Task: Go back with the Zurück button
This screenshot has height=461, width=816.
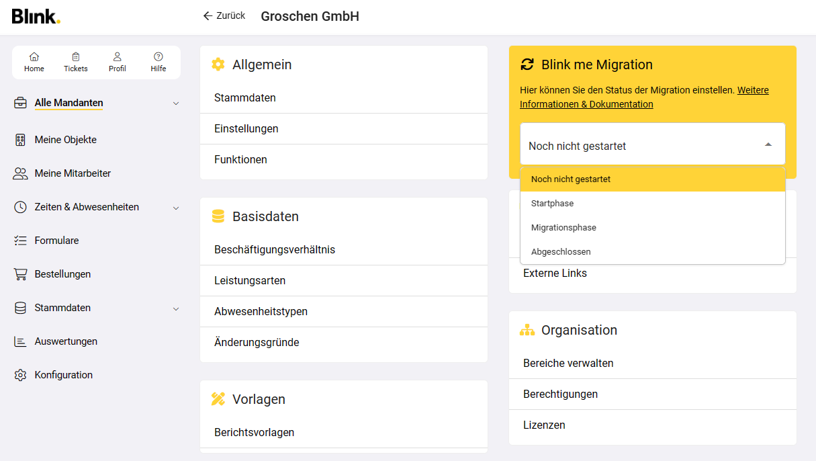Action: tap(224, 15)
